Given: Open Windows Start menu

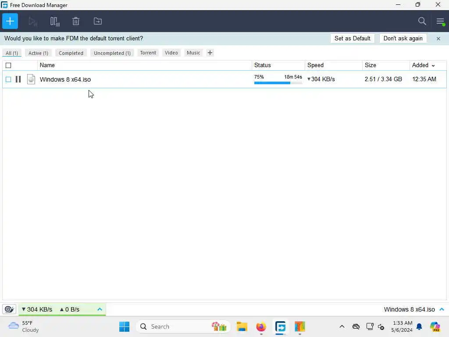Looking at the screenshot, I should click(x=124, y=326).
